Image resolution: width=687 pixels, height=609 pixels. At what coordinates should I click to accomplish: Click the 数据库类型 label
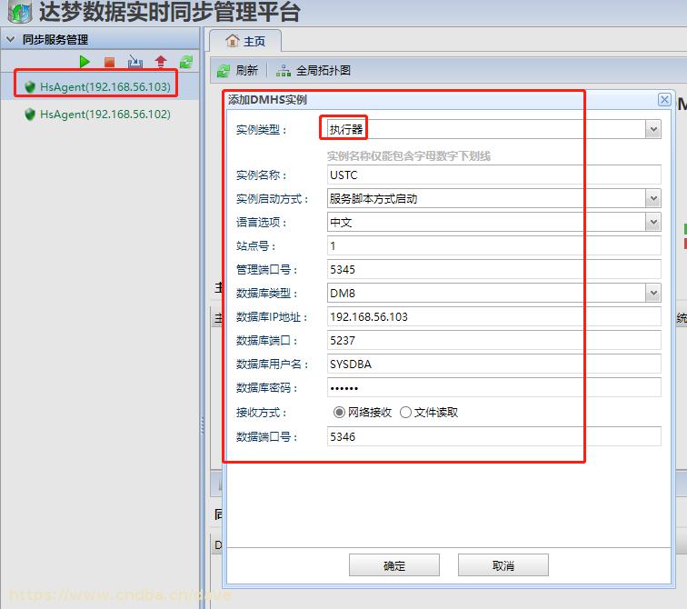pos(267,293)
